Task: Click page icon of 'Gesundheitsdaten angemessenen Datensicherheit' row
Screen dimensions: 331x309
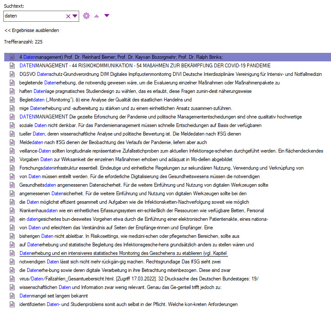Action: pyautogui.click(x=12, y=185)
